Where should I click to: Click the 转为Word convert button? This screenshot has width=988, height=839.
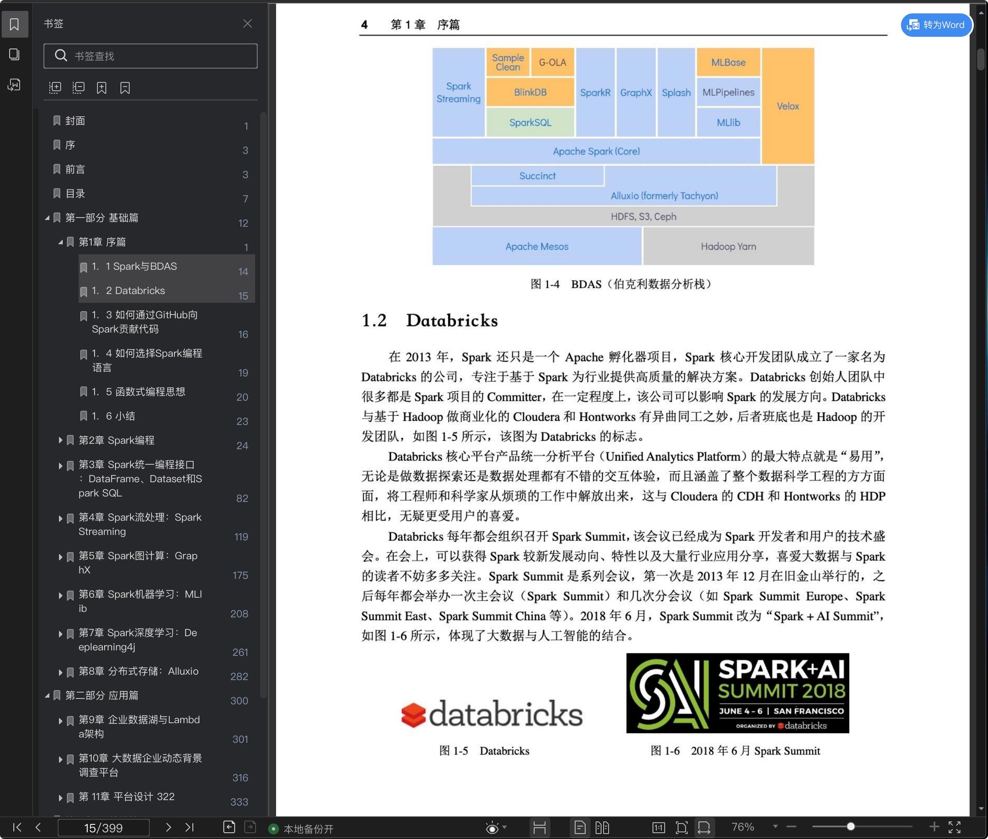pos(936,25)
